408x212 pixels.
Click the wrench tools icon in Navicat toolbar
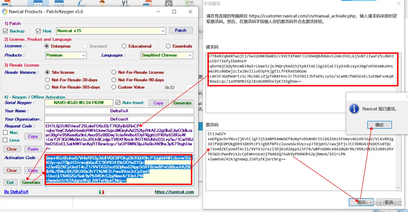coord(125,4)
